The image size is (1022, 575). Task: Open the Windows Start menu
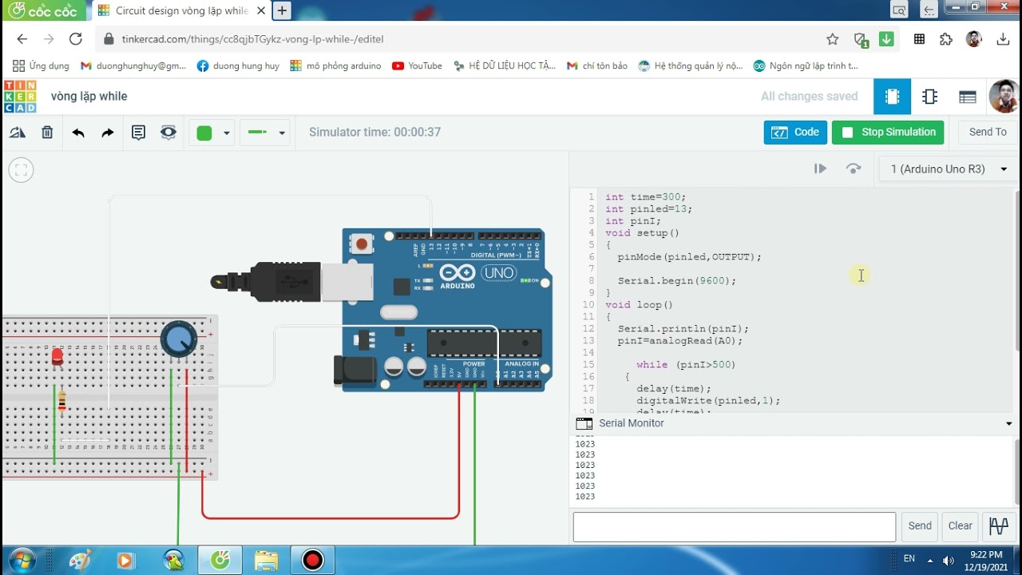(x=21, y=560)
